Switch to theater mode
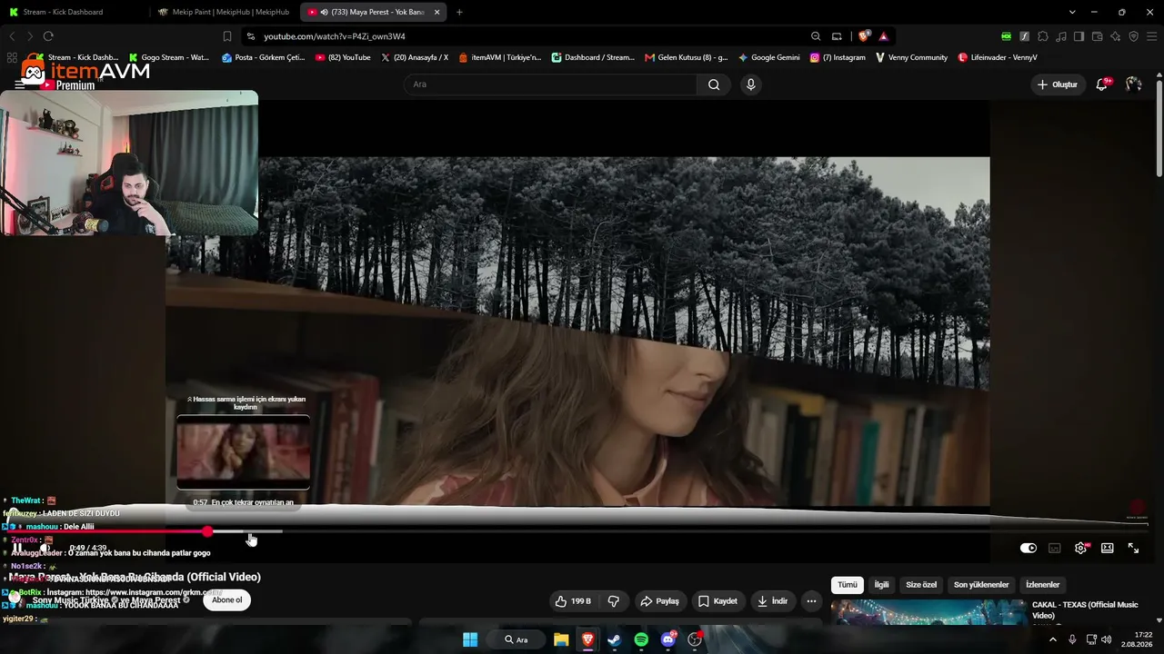Screen dimensions: 1164x654 (1107, 548)
